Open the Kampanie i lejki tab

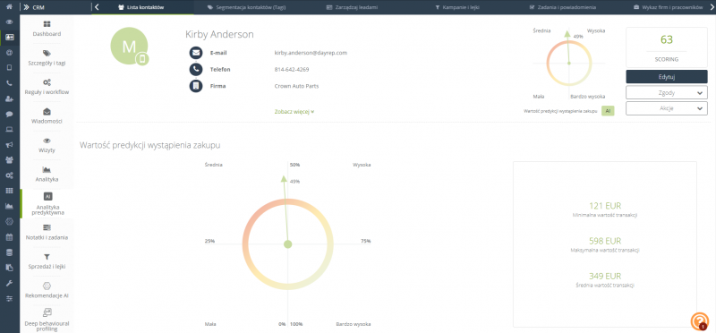457,7
